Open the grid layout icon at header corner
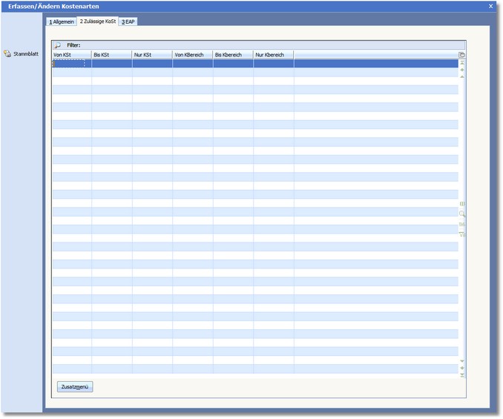The image size is (503, 419). click(461, 55)
